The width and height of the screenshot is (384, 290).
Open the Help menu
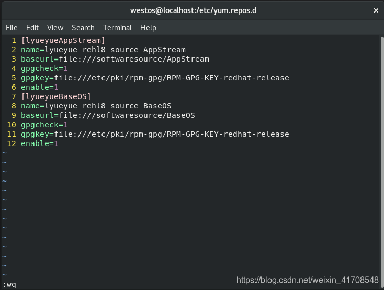coord(148,28)
